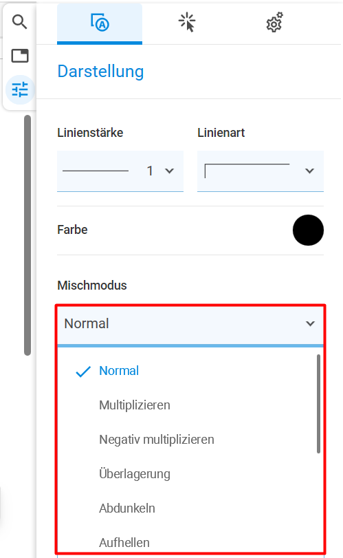This screenshot has width=343, height=558.
Task: Click the black Farbe color swatch
Action: coord(308,230)
